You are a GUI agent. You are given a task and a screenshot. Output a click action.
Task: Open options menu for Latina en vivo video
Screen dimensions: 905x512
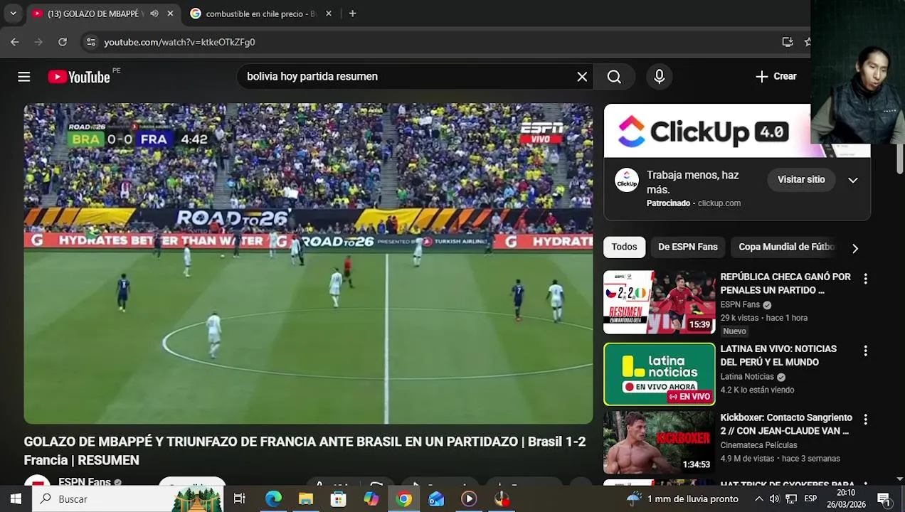(865, 351)
